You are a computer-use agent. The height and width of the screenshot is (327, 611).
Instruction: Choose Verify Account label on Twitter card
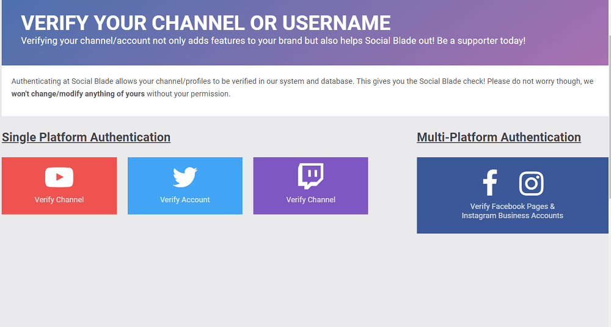(185, 199)
